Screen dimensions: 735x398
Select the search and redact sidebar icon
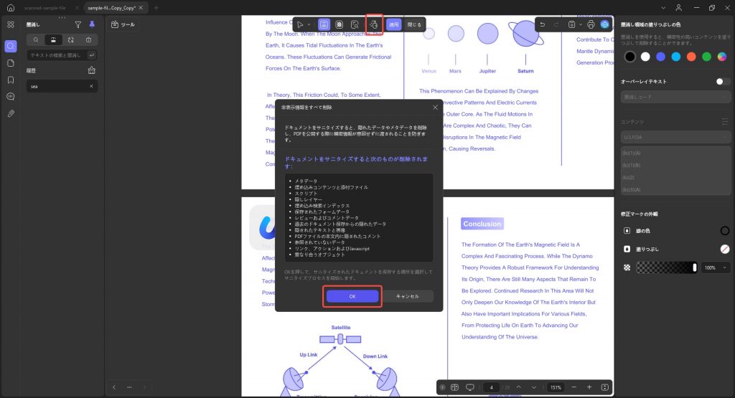10,46
